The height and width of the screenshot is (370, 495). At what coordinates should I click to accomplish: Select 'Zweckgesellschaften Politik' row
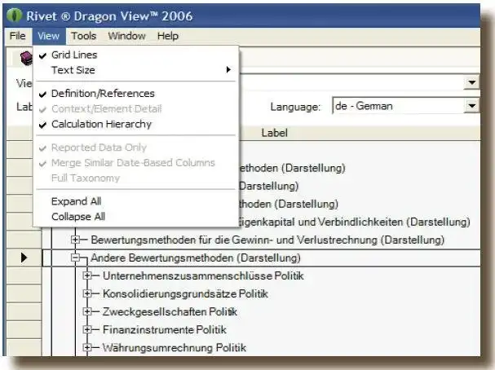pos(170,312)
